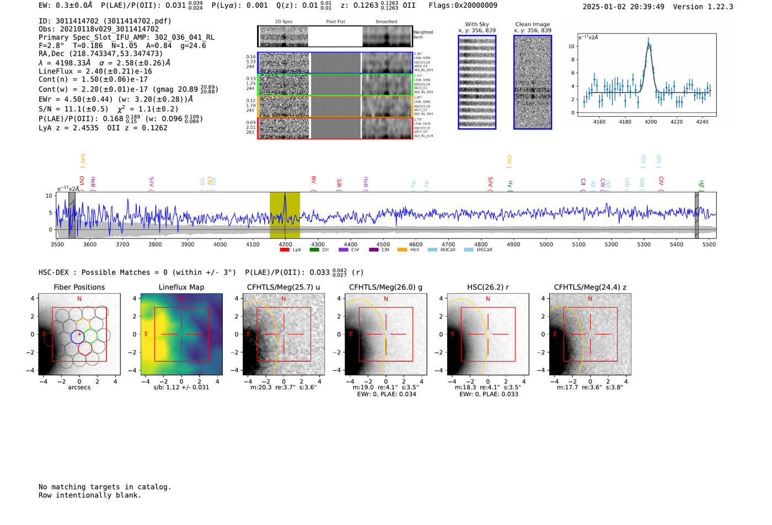Viewport: 772px width, 525px height.
Task: Click the hatched gray band near 5460
Action: [x=696, y=215]
